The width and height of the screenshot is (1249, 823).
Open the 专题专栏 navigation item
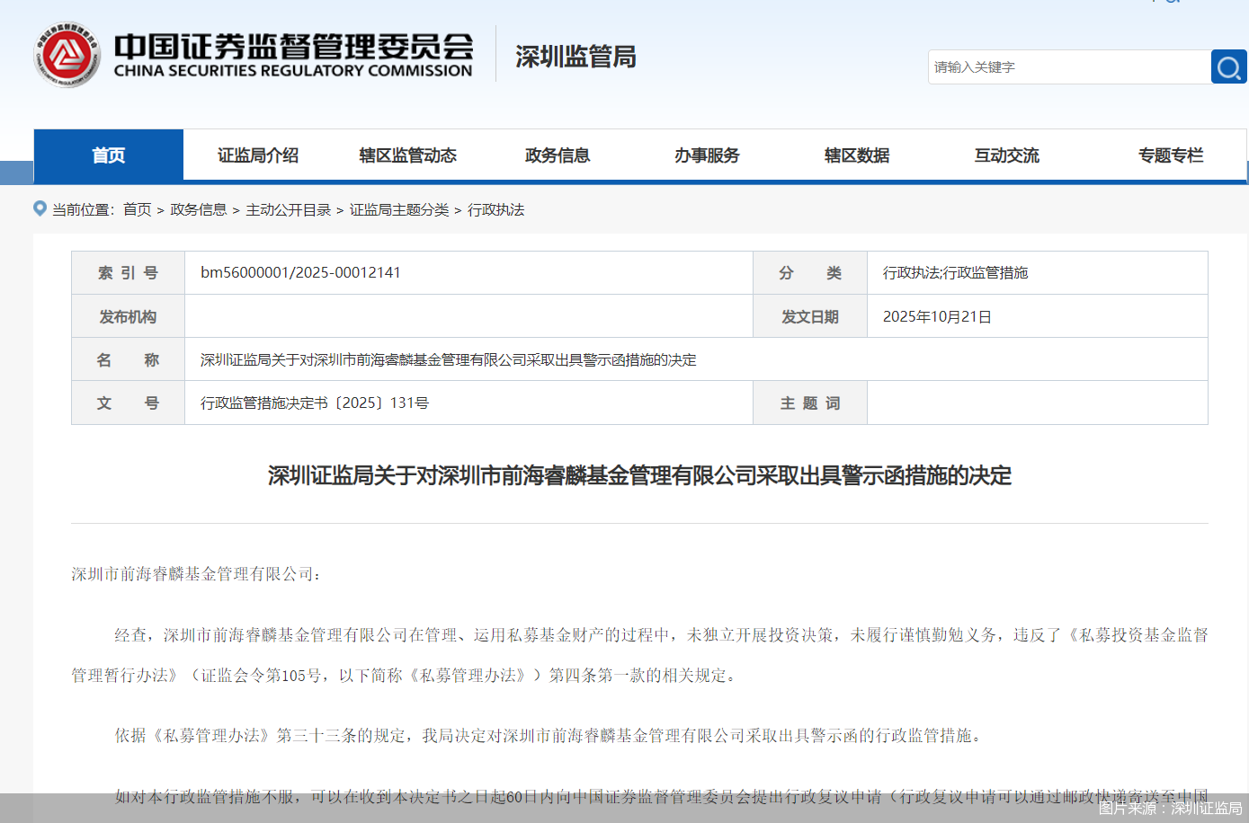(1170, 155)
